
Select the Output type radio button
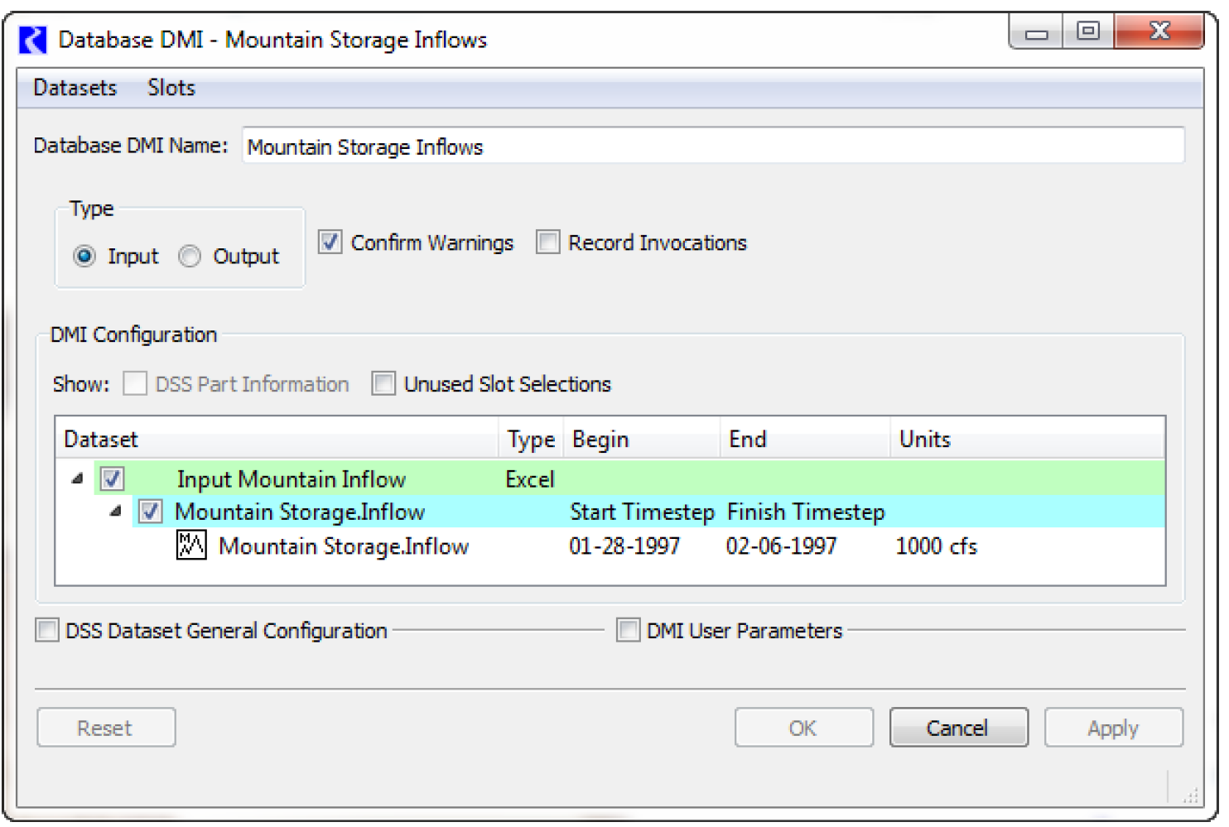point(190,257)
